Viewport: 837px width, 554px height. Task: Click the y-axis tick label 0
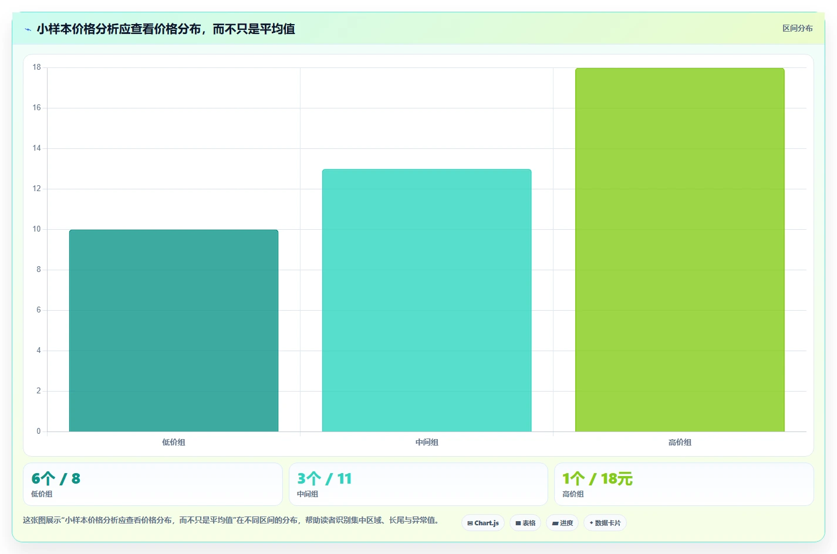39,431
